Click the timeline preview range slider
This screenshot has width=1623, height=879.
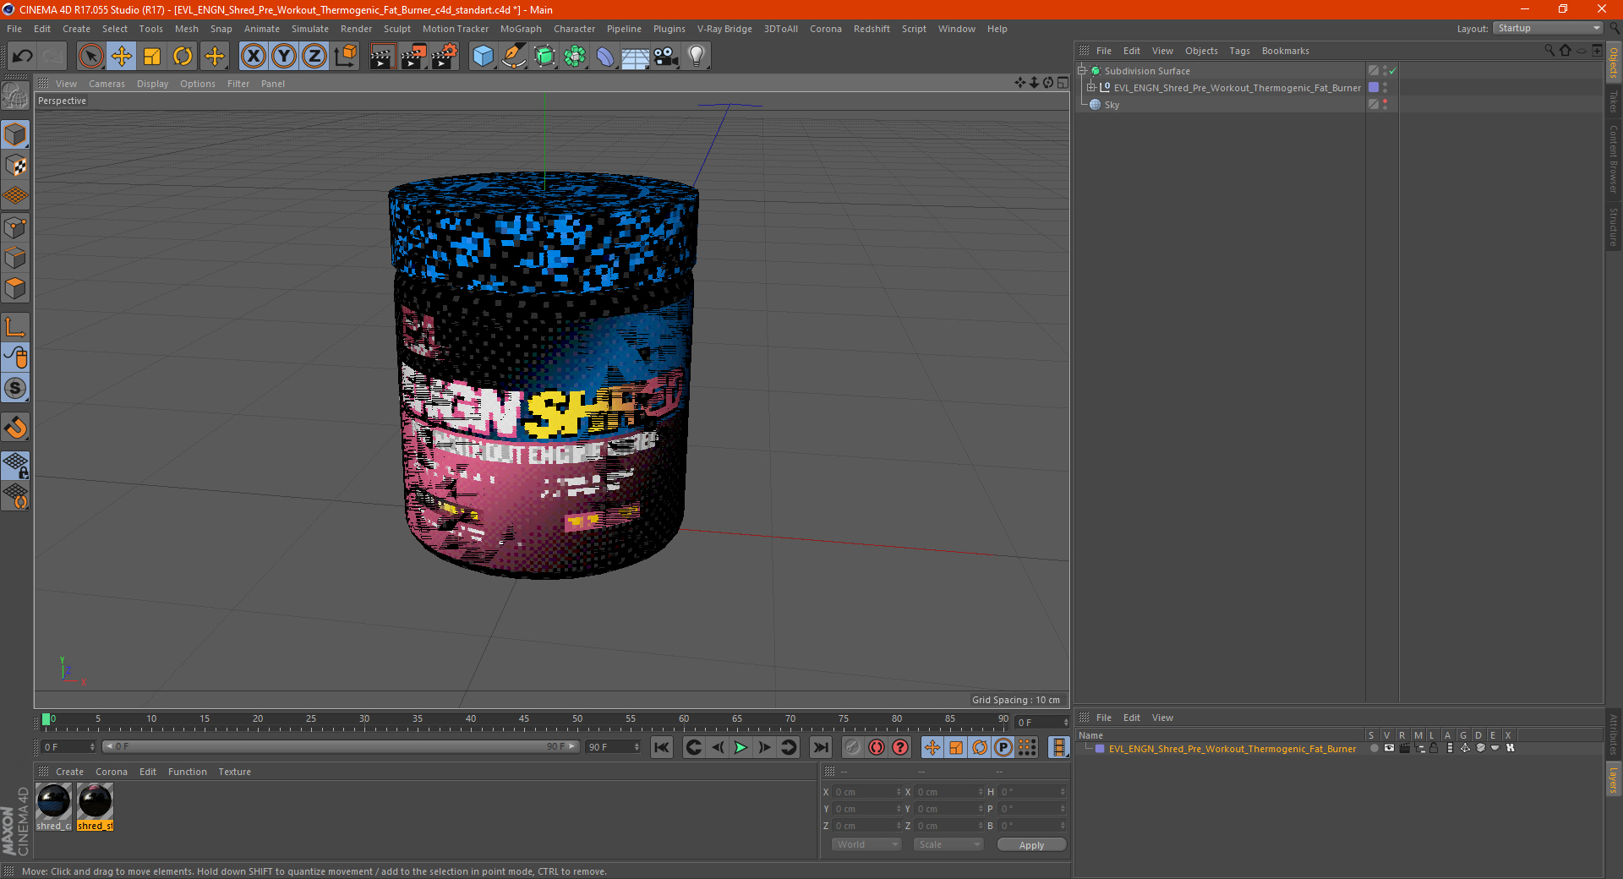(341, 746)
